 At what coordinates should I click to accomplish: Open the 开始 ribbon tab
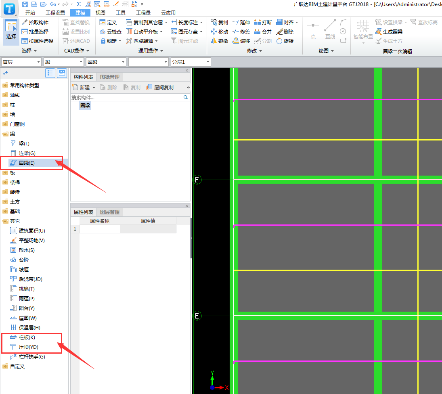point(30,13)
